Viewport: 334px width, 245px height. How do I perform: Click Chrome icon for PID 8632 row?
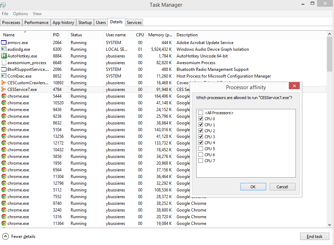point(4,123)
